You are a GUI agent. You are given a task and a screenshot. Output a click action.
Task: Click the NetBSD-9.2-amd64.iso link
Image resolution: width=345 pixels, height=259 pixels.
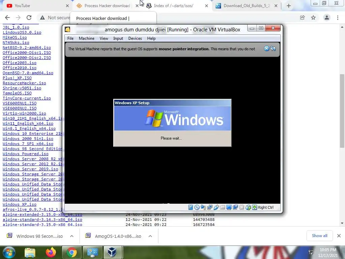point(27,47)
